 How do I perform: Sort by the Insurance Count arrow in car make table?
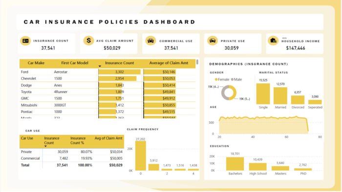pos(100,66)
